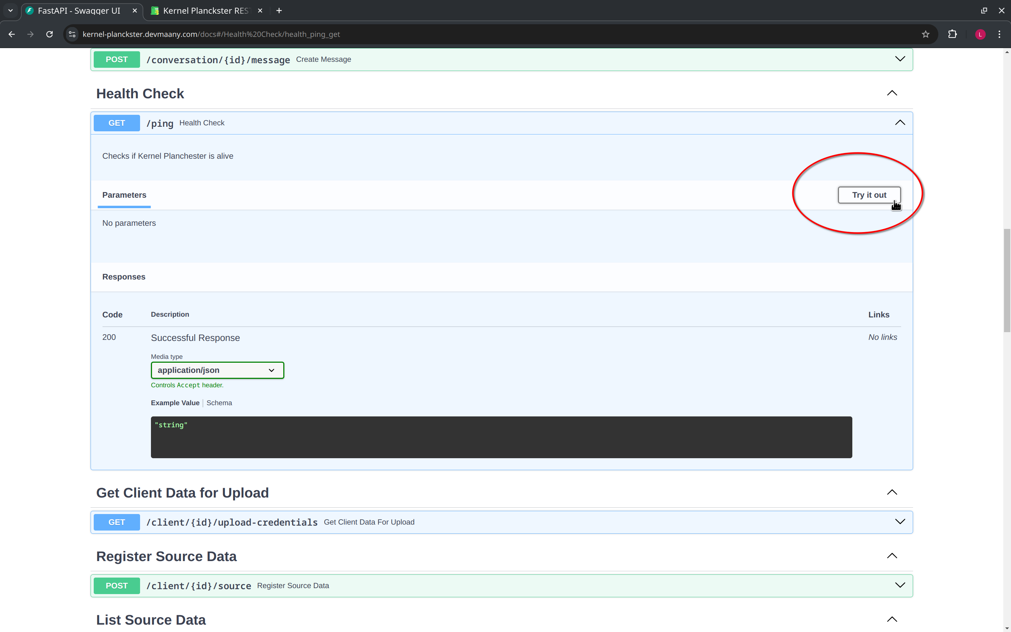Click the Register Source Data heading
The width and height of the screenshot is (1011, 632).
(x=166, y=557)
